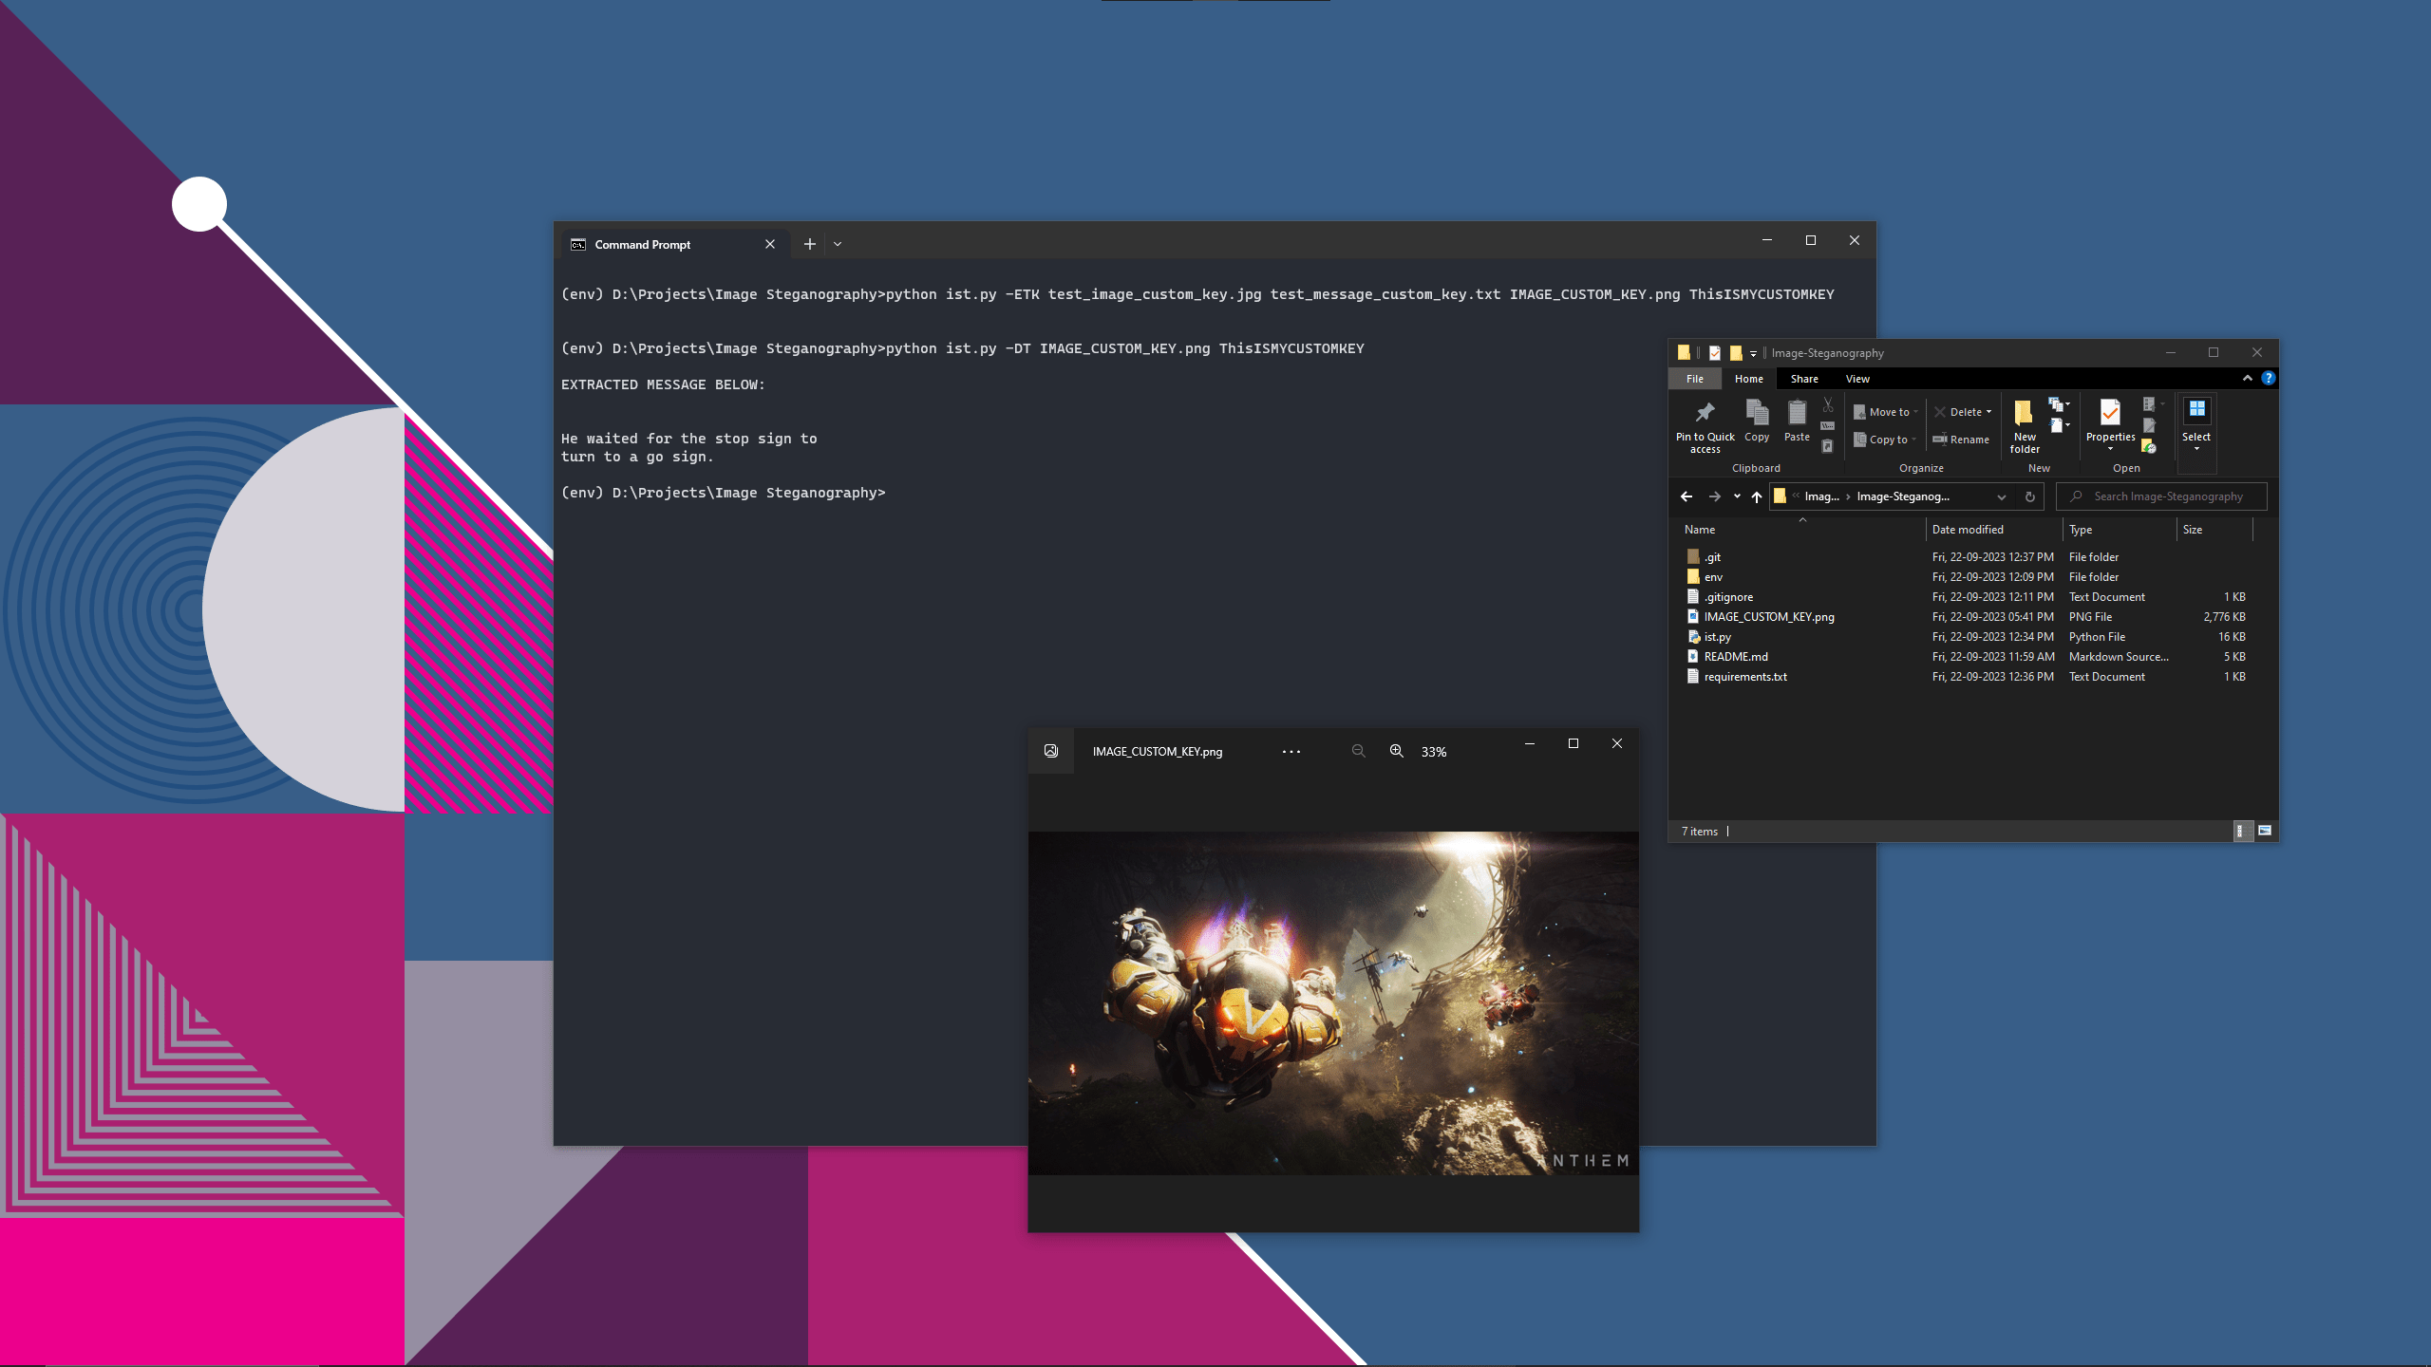Select the env folder
The height and width of the screenshot is (1367, 2431).
pyautogui.click(x=1966, y=577)
